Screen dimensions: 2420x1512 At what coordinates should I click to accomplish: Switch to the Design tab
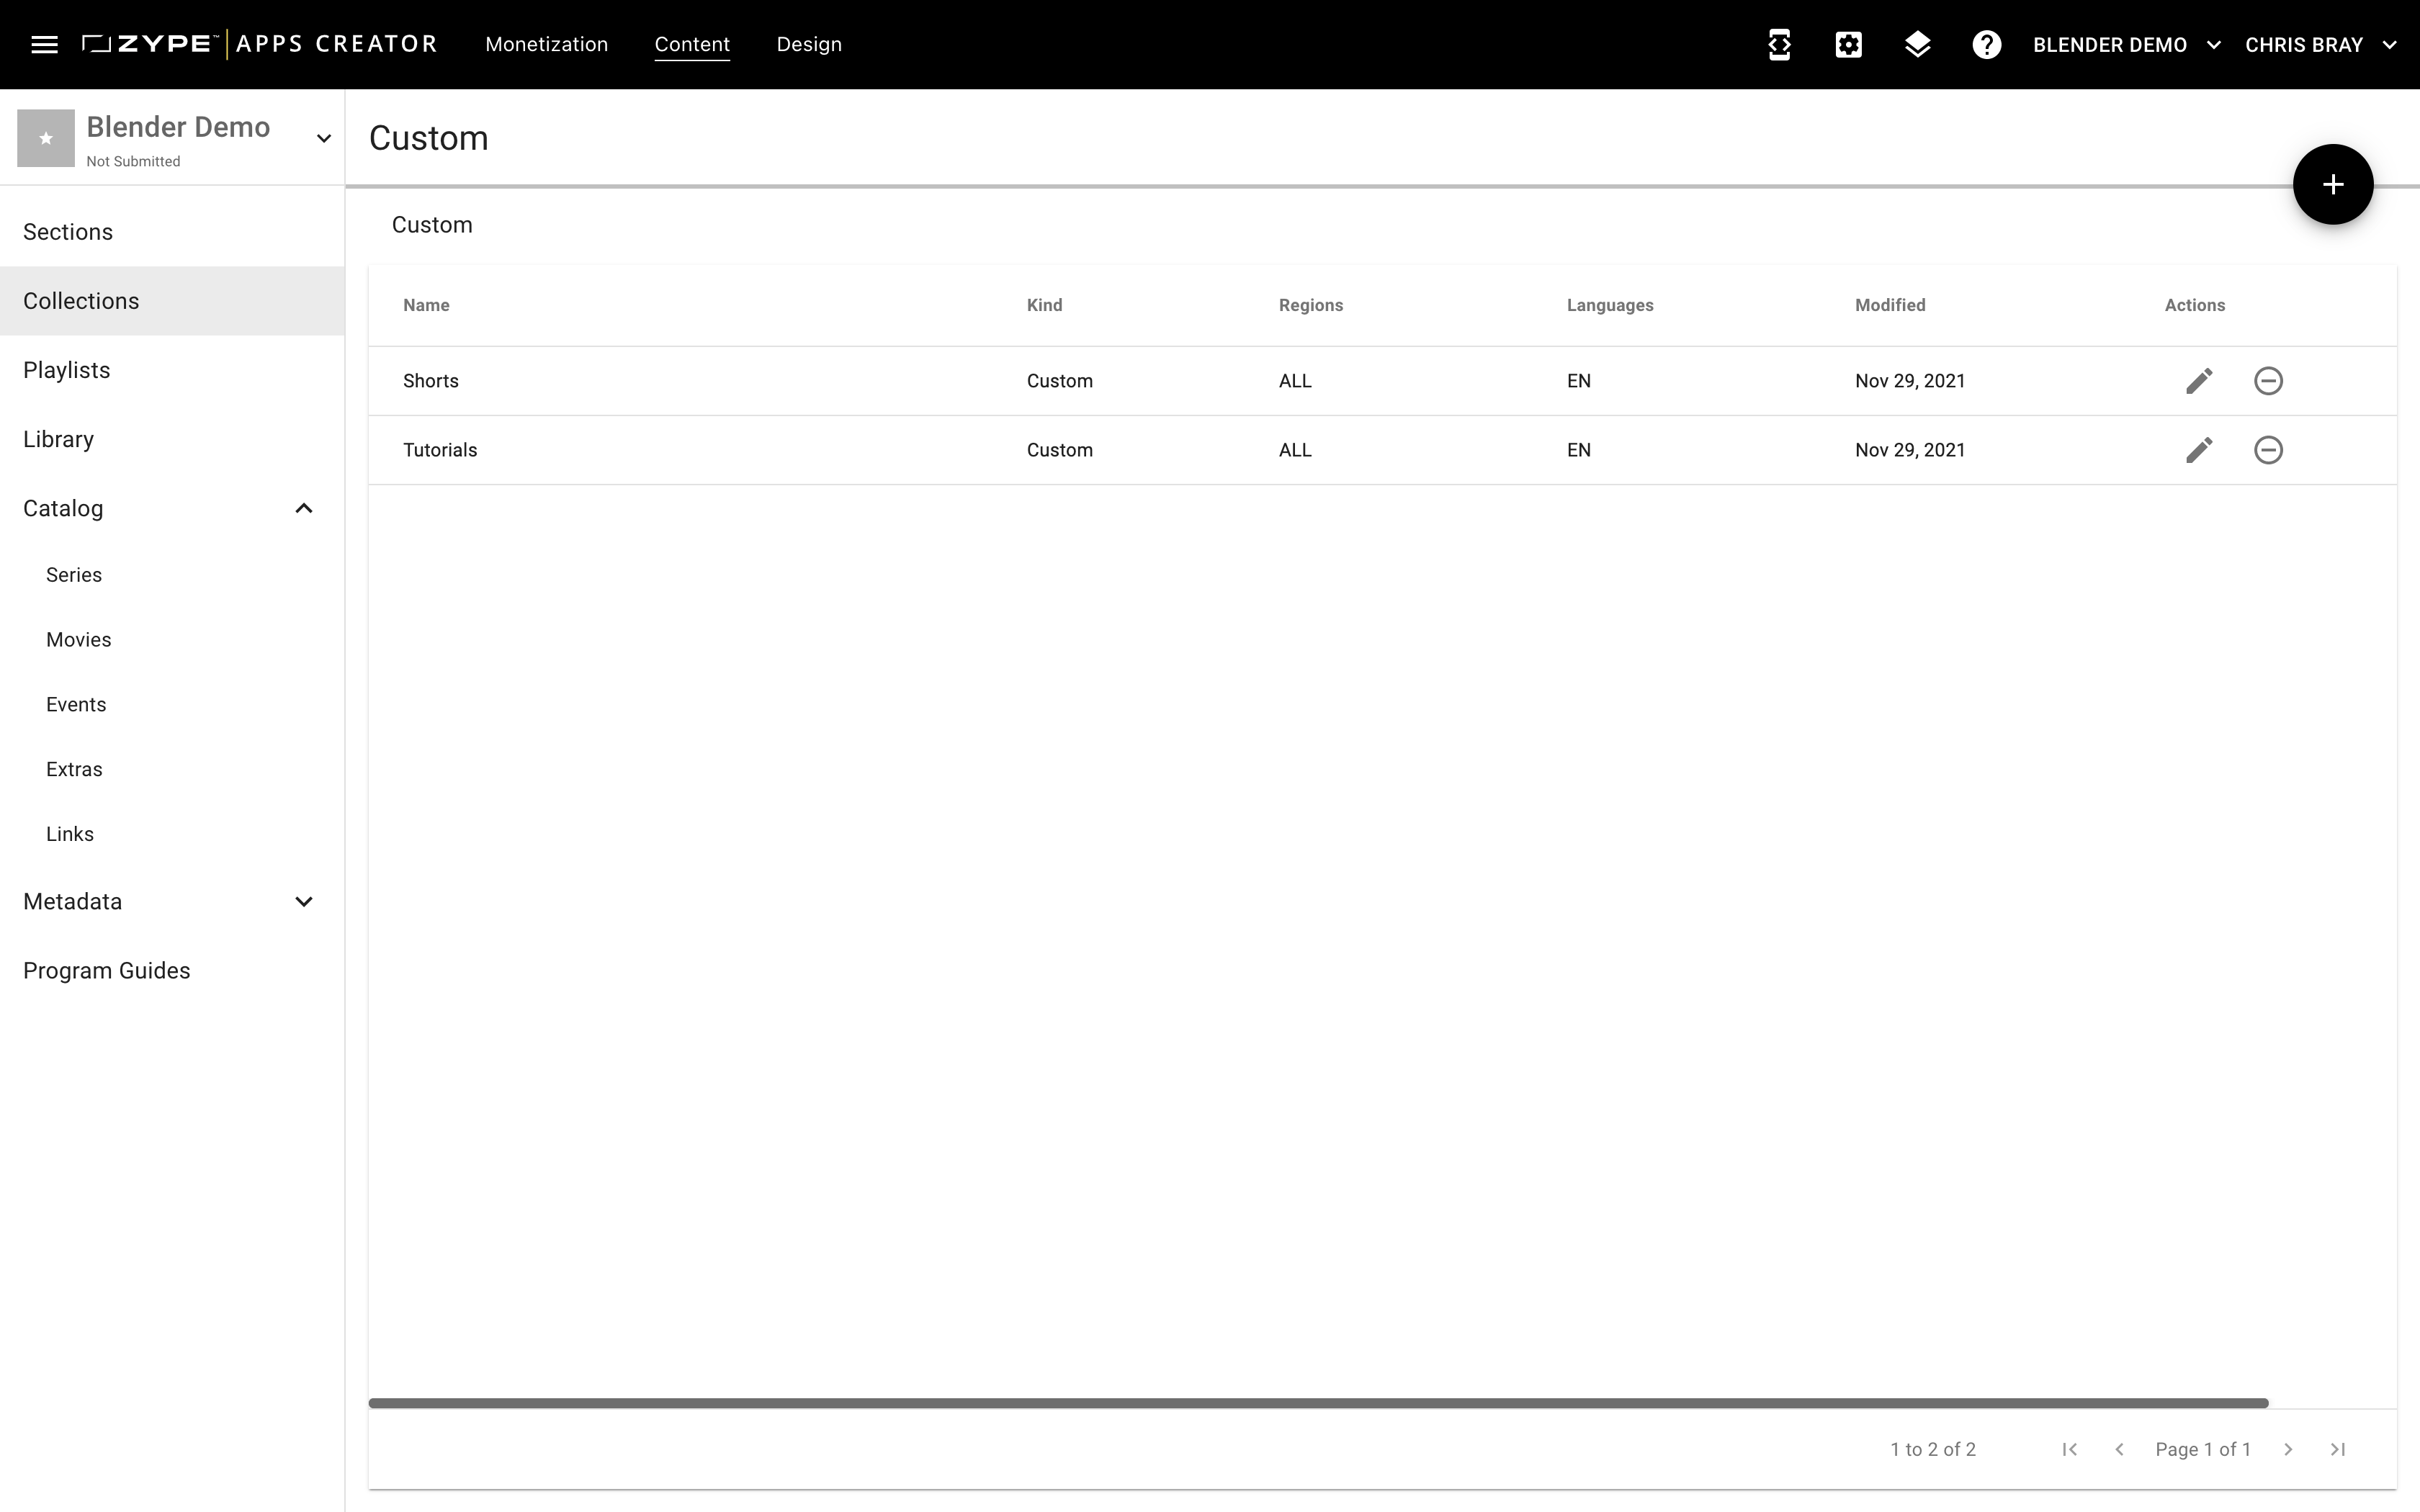tap(809, 44)
